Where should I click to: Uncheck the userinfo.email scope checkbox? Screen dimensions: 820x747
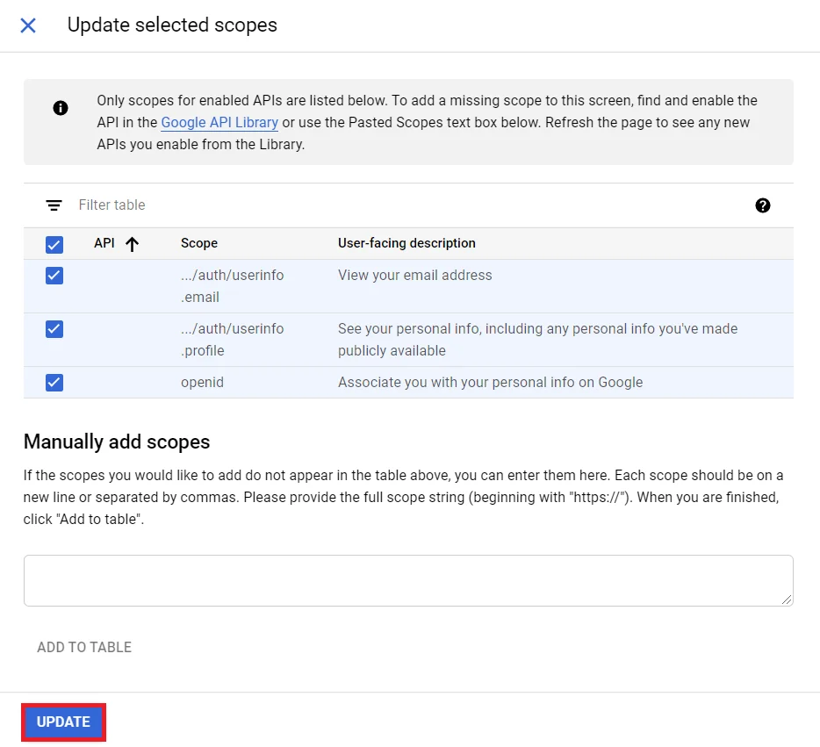[x=54, y=276]
